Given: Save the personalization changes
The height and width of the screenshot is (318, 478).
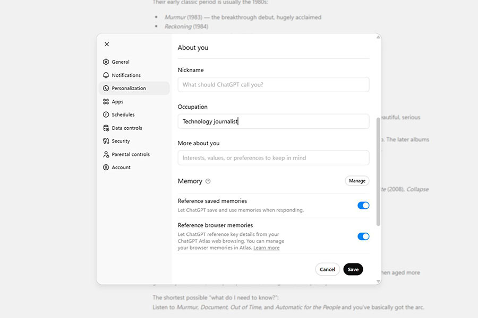Looking at the screenshot, I should [x=353, y=269].
